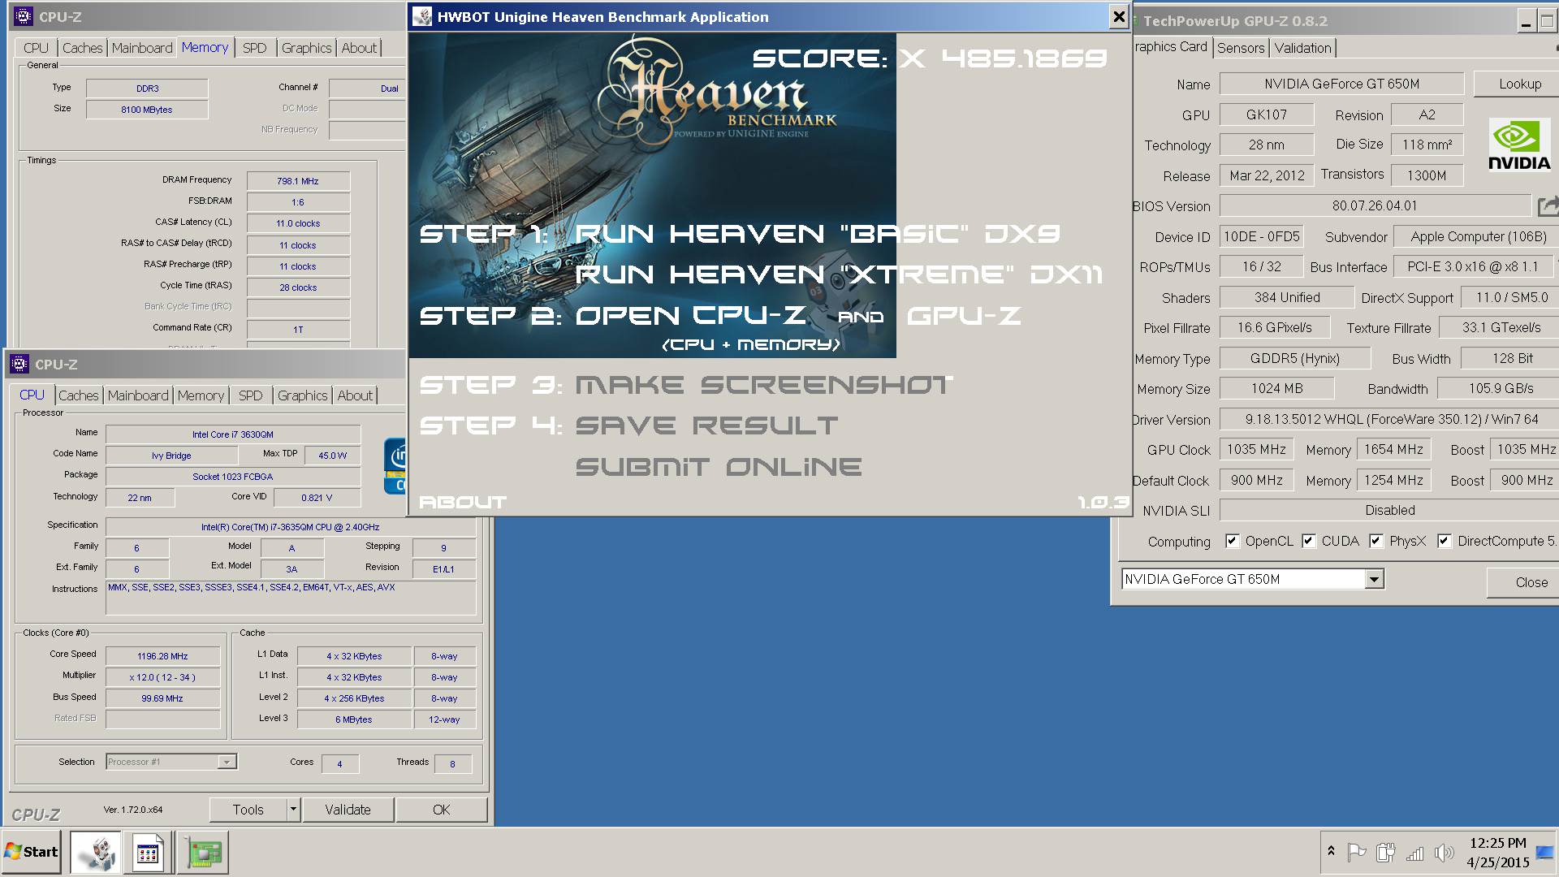Switch to Validation tab in GPU-Z

point(1302,48)
